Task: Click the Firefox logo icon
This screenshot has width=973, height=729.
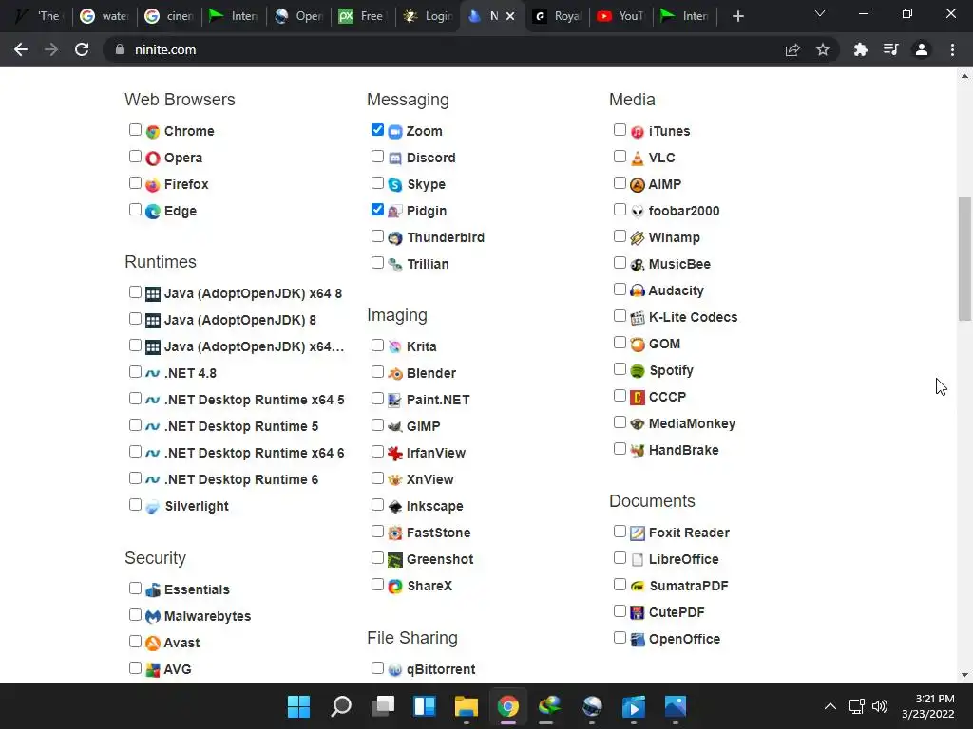Action: (x=153, y=185)
